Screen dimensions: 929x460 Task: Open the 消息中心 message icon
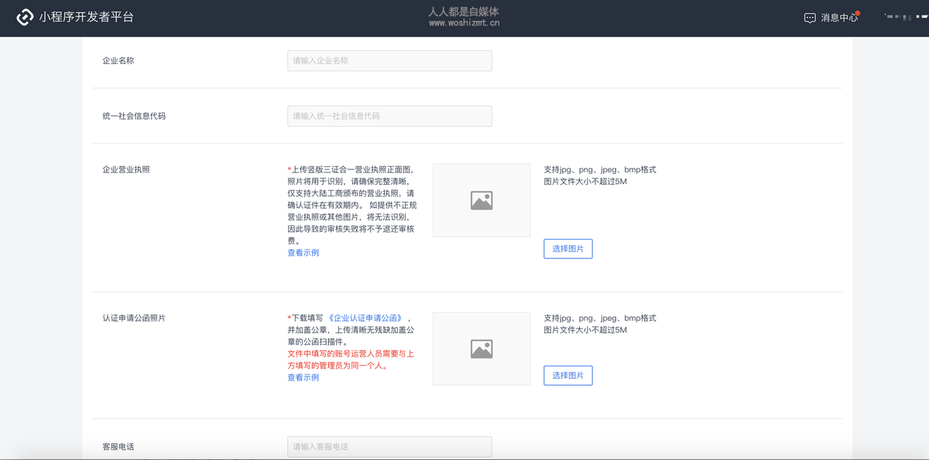(810, 18)
